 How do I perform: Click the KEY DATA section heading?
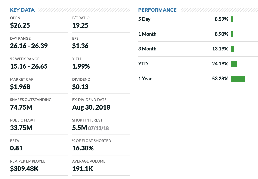coord(22,10)
